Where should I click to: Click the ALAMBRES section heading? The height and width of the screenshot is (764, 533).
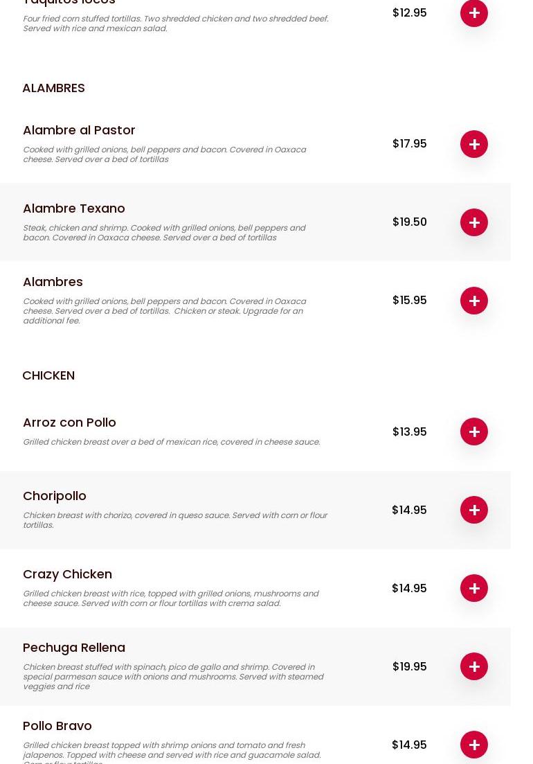(53, 88)
